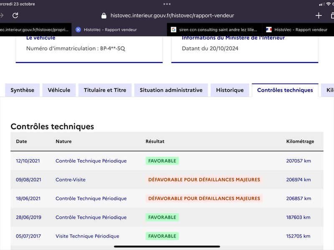
Task: Tap the padlock icon in address bar
Action: (104, 15)
